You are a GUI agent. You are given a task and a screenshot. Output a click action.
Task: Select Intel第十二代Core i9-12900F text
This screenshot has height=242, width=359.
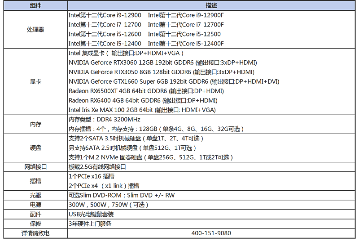(x=186, y=15)
